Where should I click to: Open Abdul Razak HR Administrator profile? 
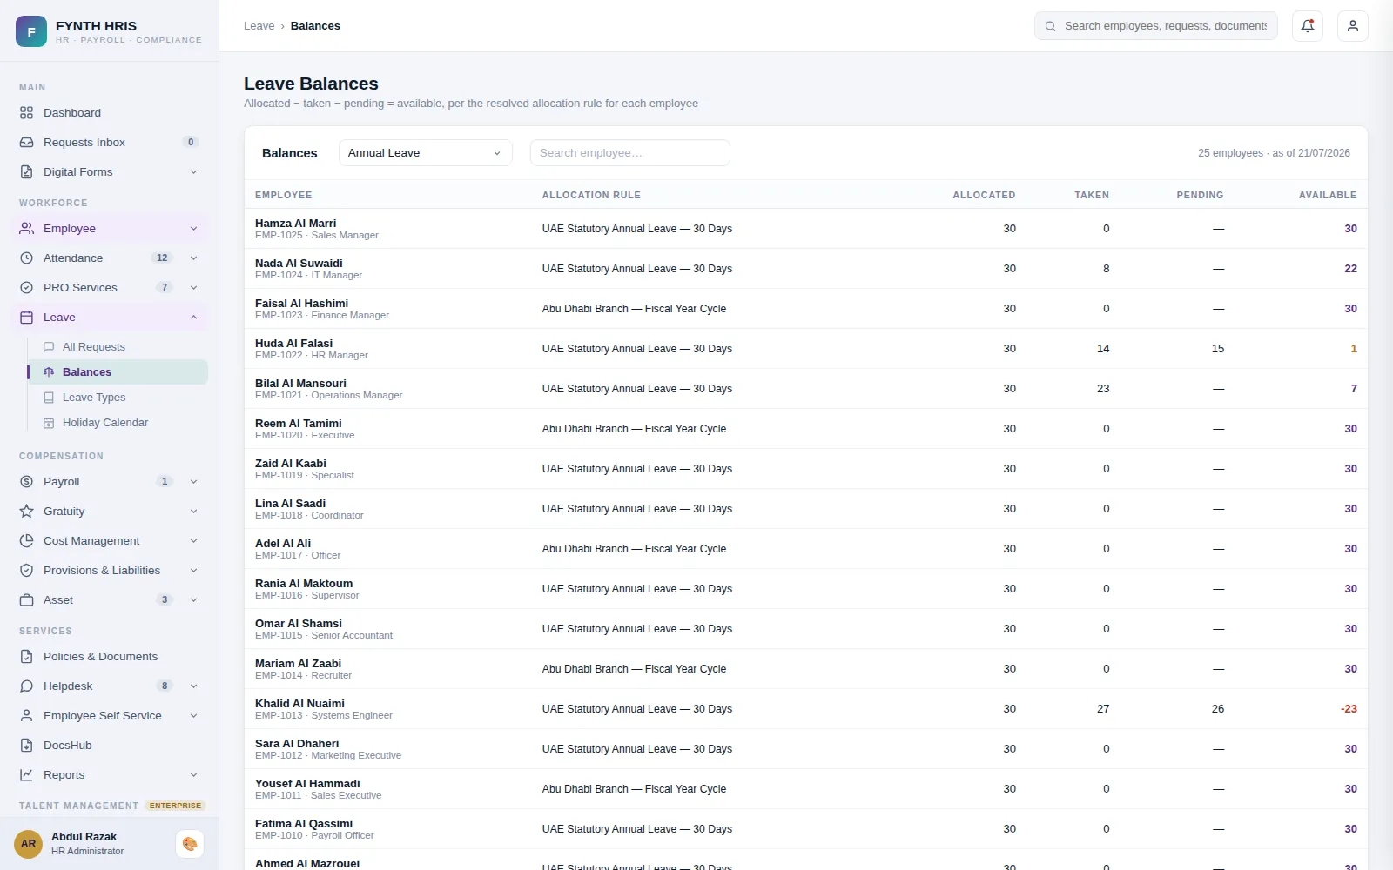coord(87,844)
